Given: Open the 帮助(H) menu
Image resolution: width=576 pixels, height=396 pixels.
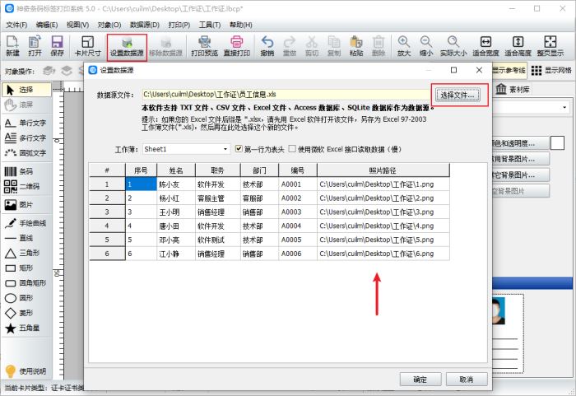Looking at the screenshot, I should [240, 25].
